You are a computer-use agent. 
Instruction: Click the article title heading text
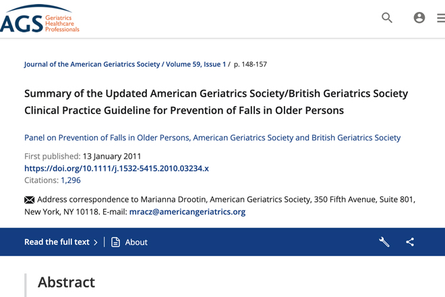click(x=216, y=102)
